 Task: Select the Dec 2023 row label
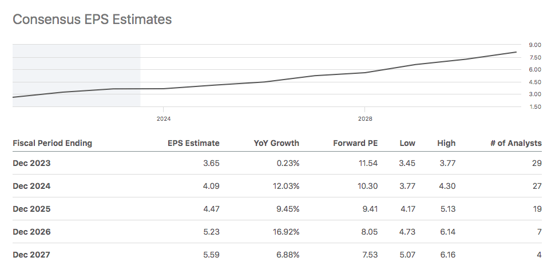tap(31, 163)
